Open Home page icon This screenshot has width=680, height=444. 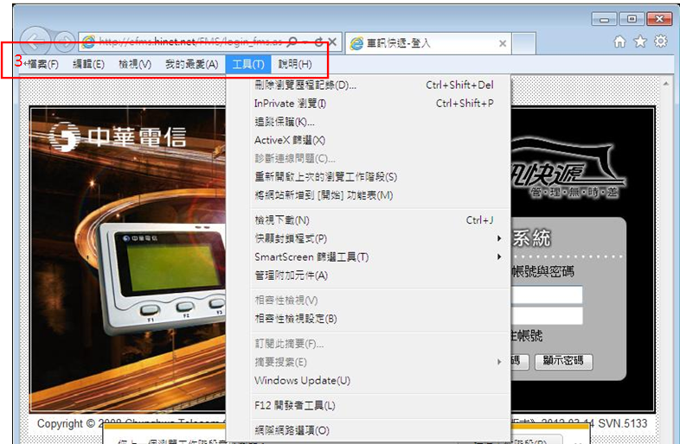(619, 41)
